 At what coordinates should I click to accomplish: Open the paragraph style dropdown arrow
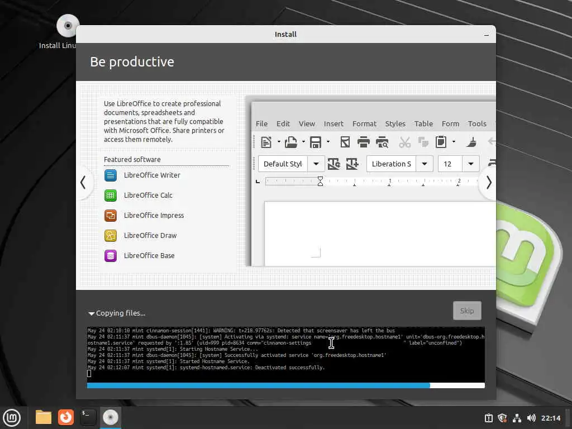(x=316, y=164)
